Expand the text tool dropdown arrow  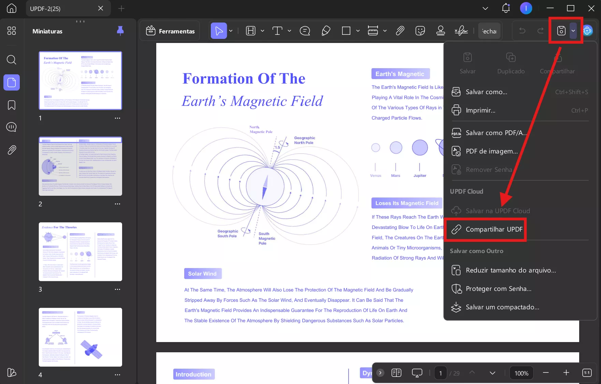point(290,31)
